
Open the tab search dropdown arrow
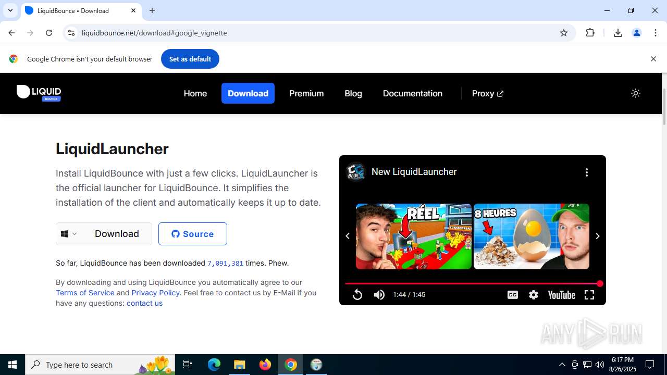tap(10, 10)
